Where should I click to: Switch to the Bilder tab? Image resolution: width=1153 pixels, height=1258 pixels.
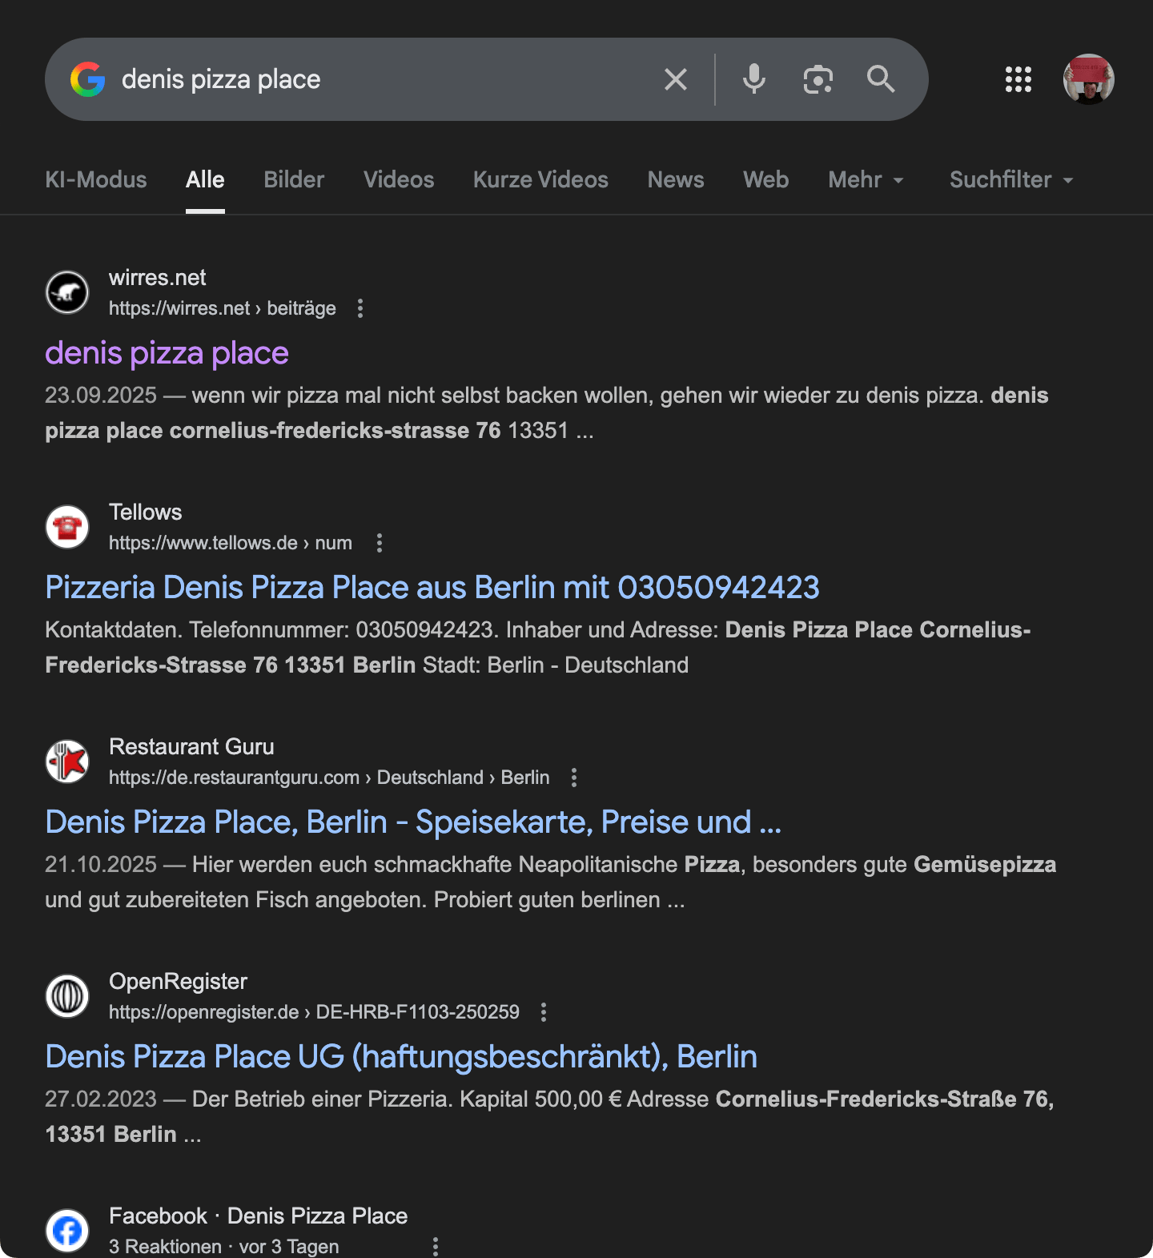click(x=294, y=179)
